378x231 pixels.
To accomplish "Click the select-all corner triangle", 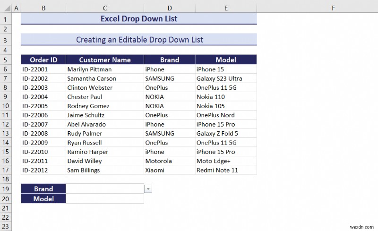I will point(7,8).
